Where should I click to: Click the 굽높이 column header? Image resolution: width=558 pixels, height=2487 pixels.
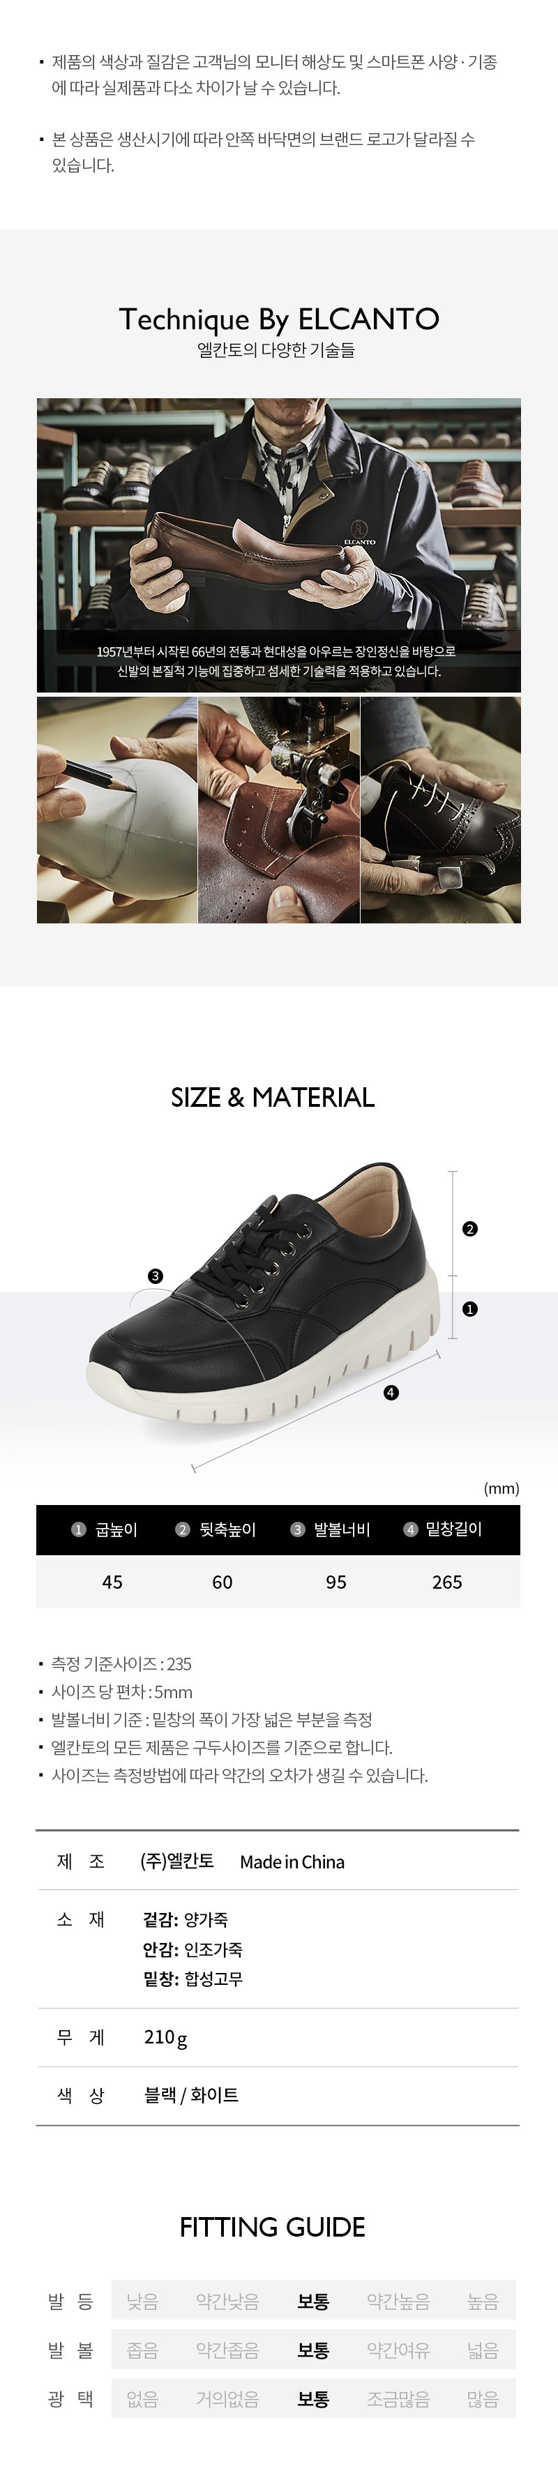[105, 1529]
